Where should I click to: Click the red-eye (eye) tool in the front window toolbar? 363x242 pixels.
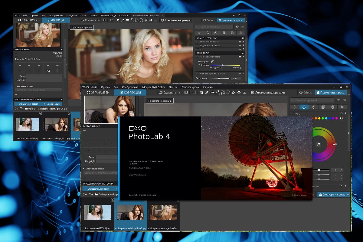click(x=239, y=93)
